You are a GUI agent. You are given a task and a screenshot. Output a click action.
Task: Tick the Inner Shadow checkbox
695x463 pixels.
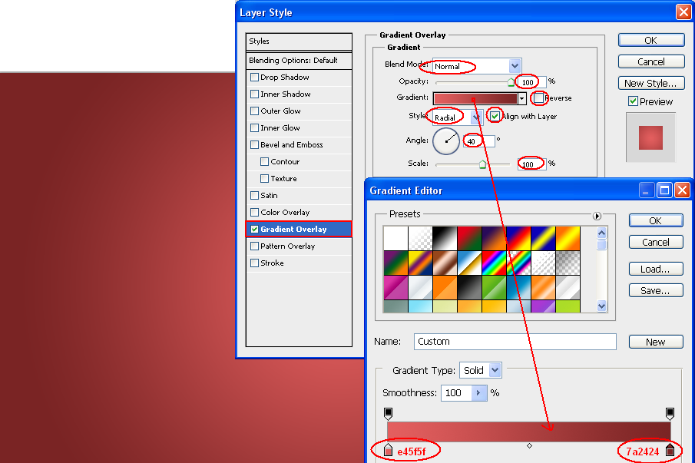pyautogui.click(x=254, y=94)
